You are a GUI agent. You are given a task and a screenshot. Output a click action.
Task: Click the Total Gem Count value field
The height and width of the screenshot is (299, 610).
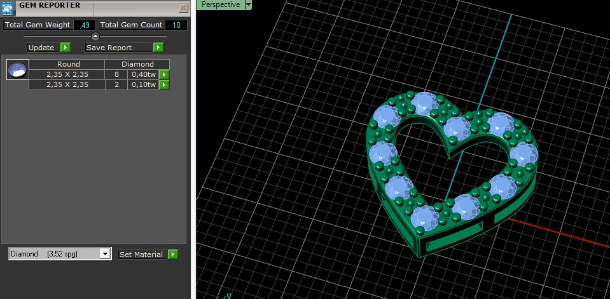pos(176,25)
